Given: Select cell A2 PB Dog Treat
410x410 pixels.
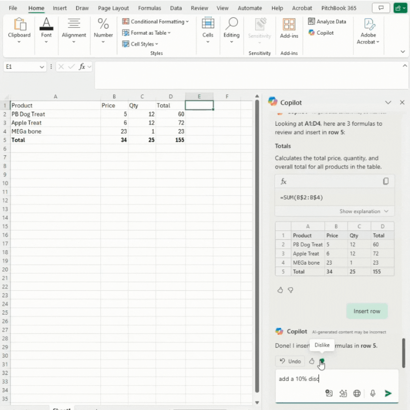Looking at the screenshot, I should pos(56,114).
